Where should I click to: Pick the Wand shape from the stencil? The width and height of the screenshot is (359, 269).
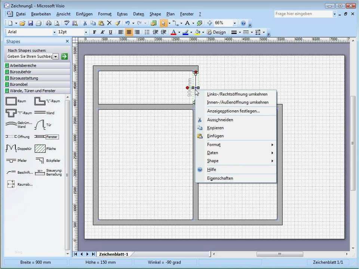45,113
